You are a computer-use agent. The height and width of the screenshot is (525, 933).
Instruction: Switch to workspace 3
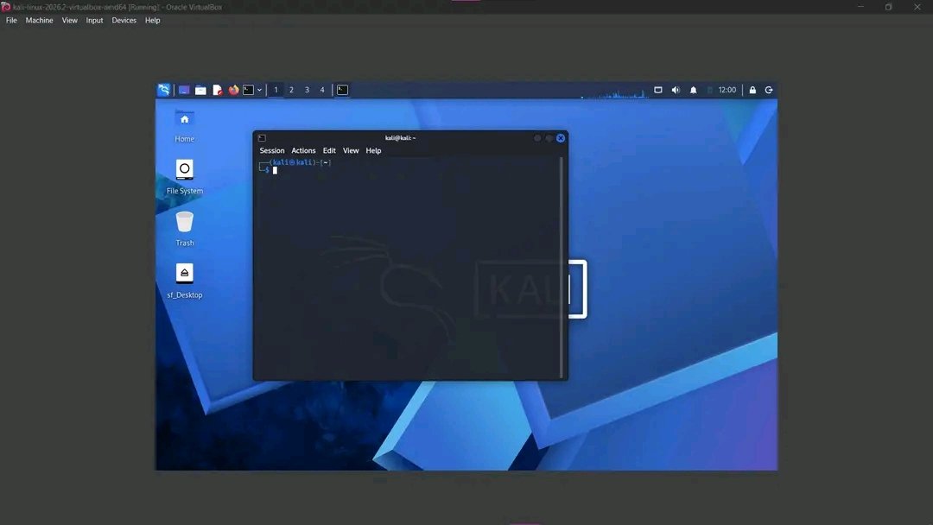307,90
